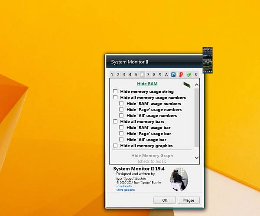Switch to settings tab 3

124,75
